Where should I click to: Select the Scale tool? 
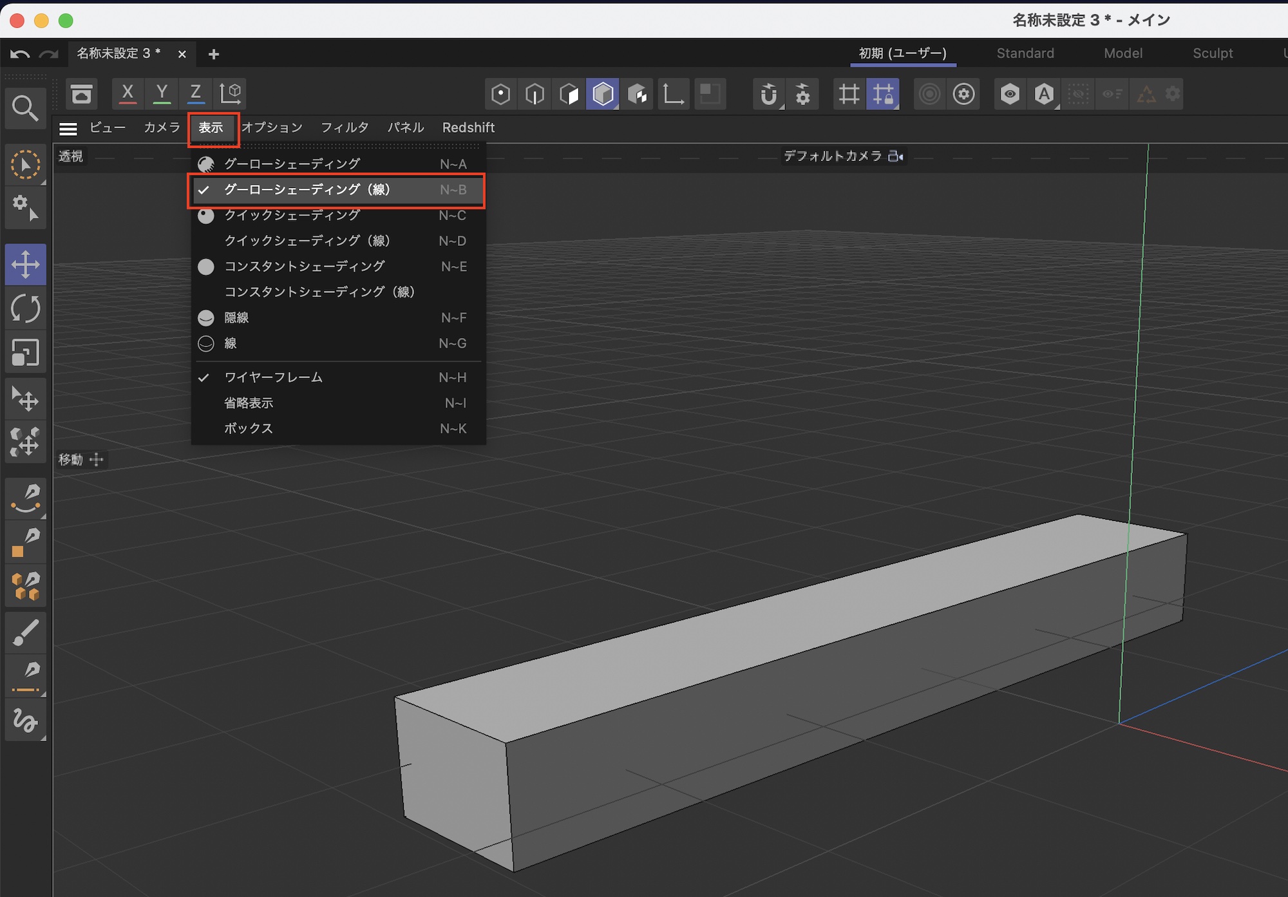pos(26,353)
